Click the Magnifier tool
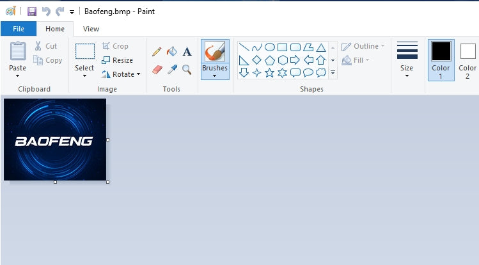 [187, 68]
